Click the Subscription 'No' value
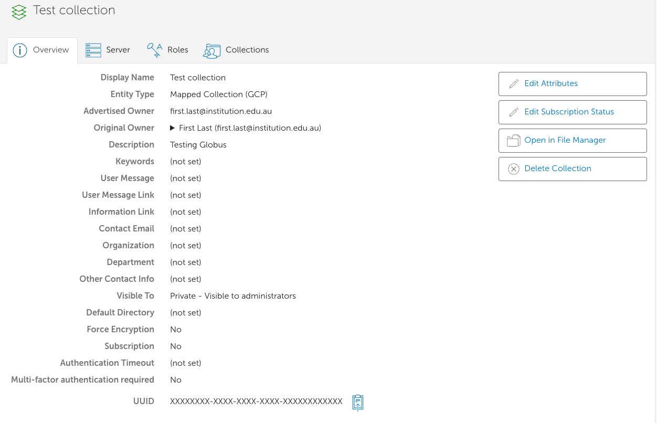This screenshot has width=657, height=423. tap(176, 346)
